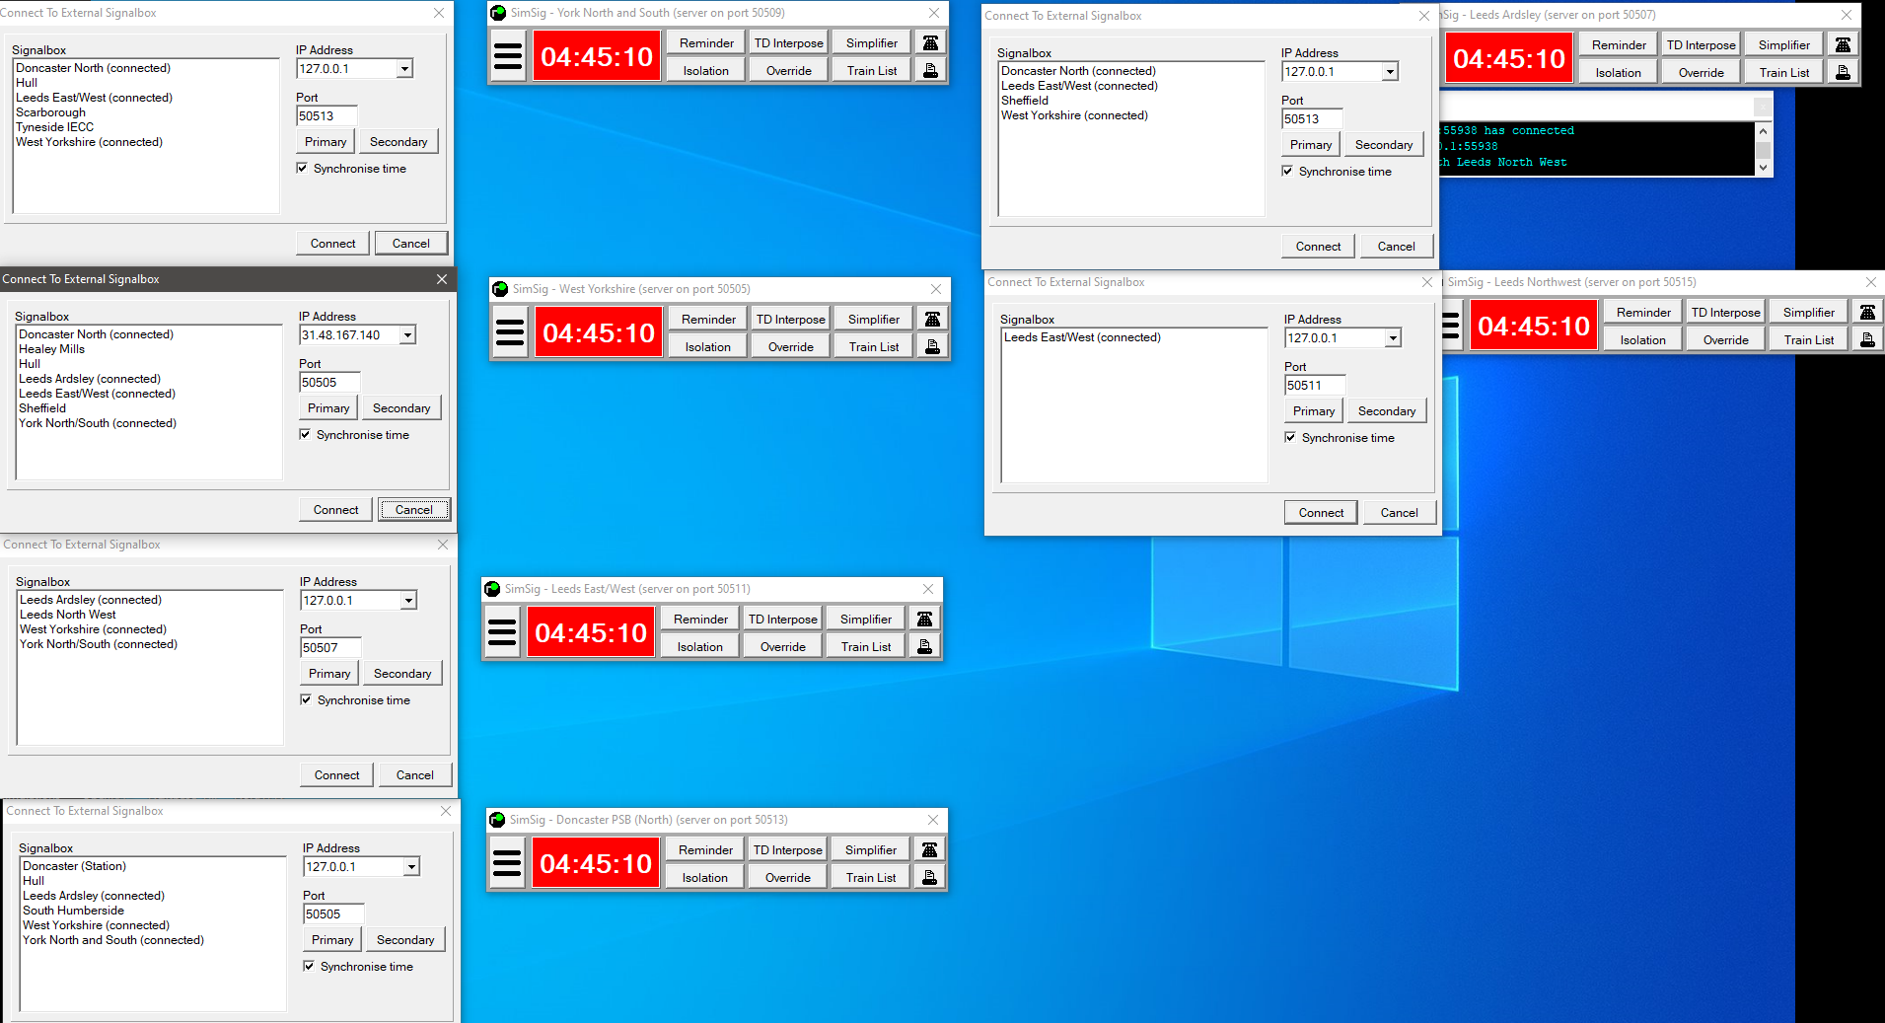The image size is (1885, 1023).
Task: Select Leeds North West in port 50507 dialog
Action: 68,615
